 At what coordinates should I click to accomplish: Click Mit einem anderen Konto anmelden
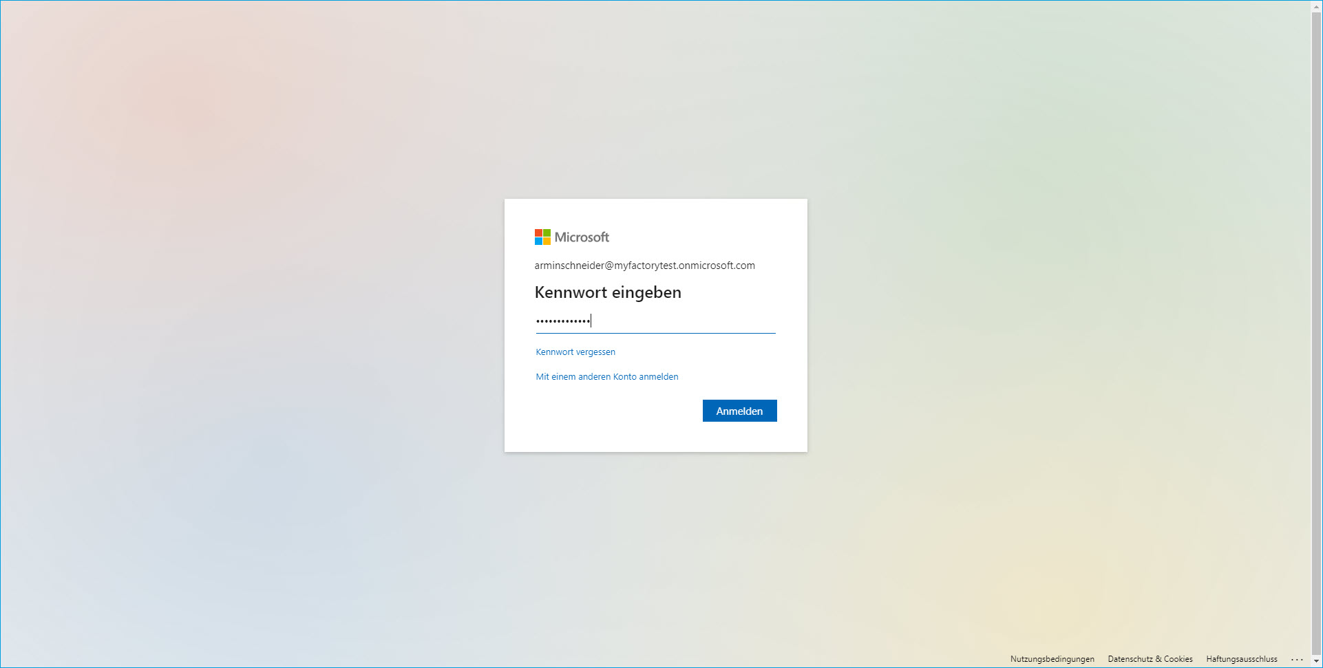607,376
